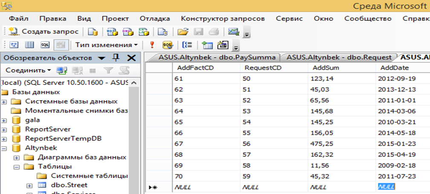
Task: Open new Database Engine query icon
Action: (93, 32)
